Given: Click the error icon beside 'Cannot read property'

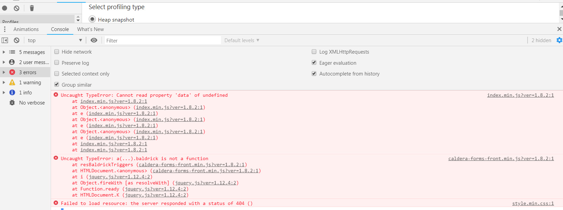Looking at the screenshot, I should [x=56, y=95].
